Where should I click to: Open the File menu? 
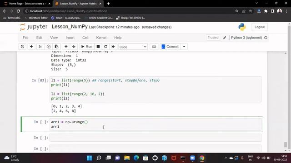click(25, 38)
